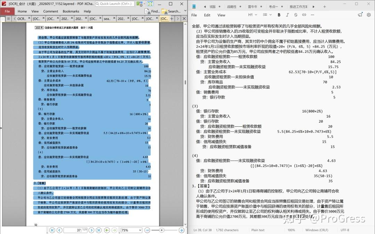Screen dimensions: 375x234
Task: Show earlier PDF document tabs left chevron
Action: [15, 18]
